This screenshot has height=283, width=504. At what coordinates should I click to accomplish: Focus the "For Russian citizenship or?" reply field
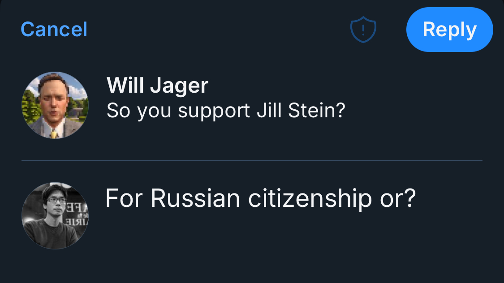260,198
